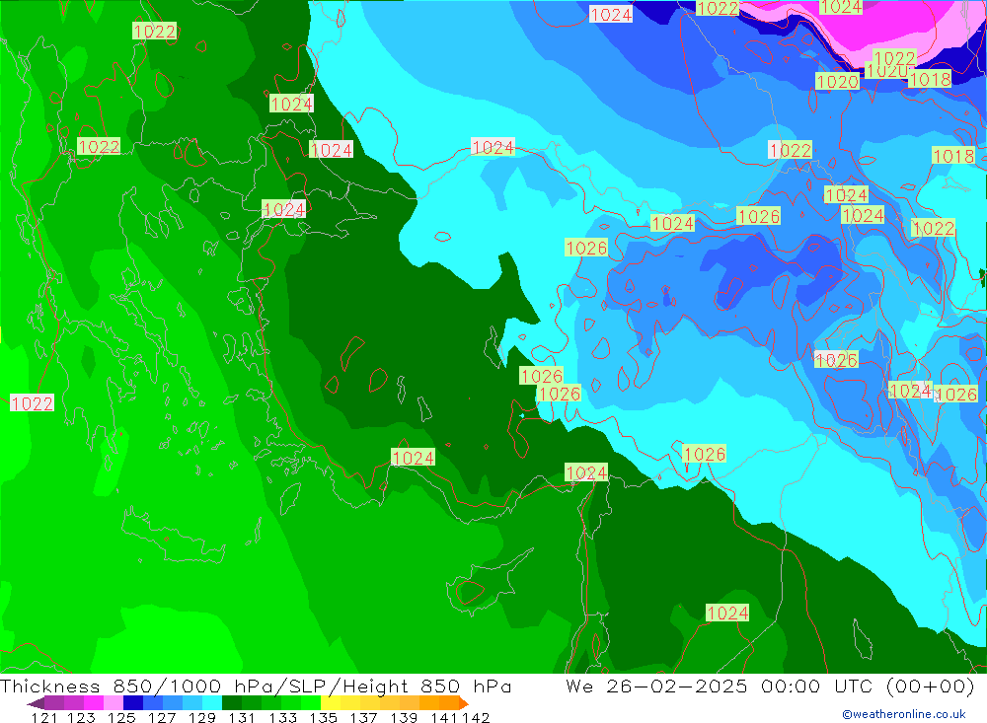
Task: Pick the brightest lime green legend swatch
Action: click(x=311, y=703)
